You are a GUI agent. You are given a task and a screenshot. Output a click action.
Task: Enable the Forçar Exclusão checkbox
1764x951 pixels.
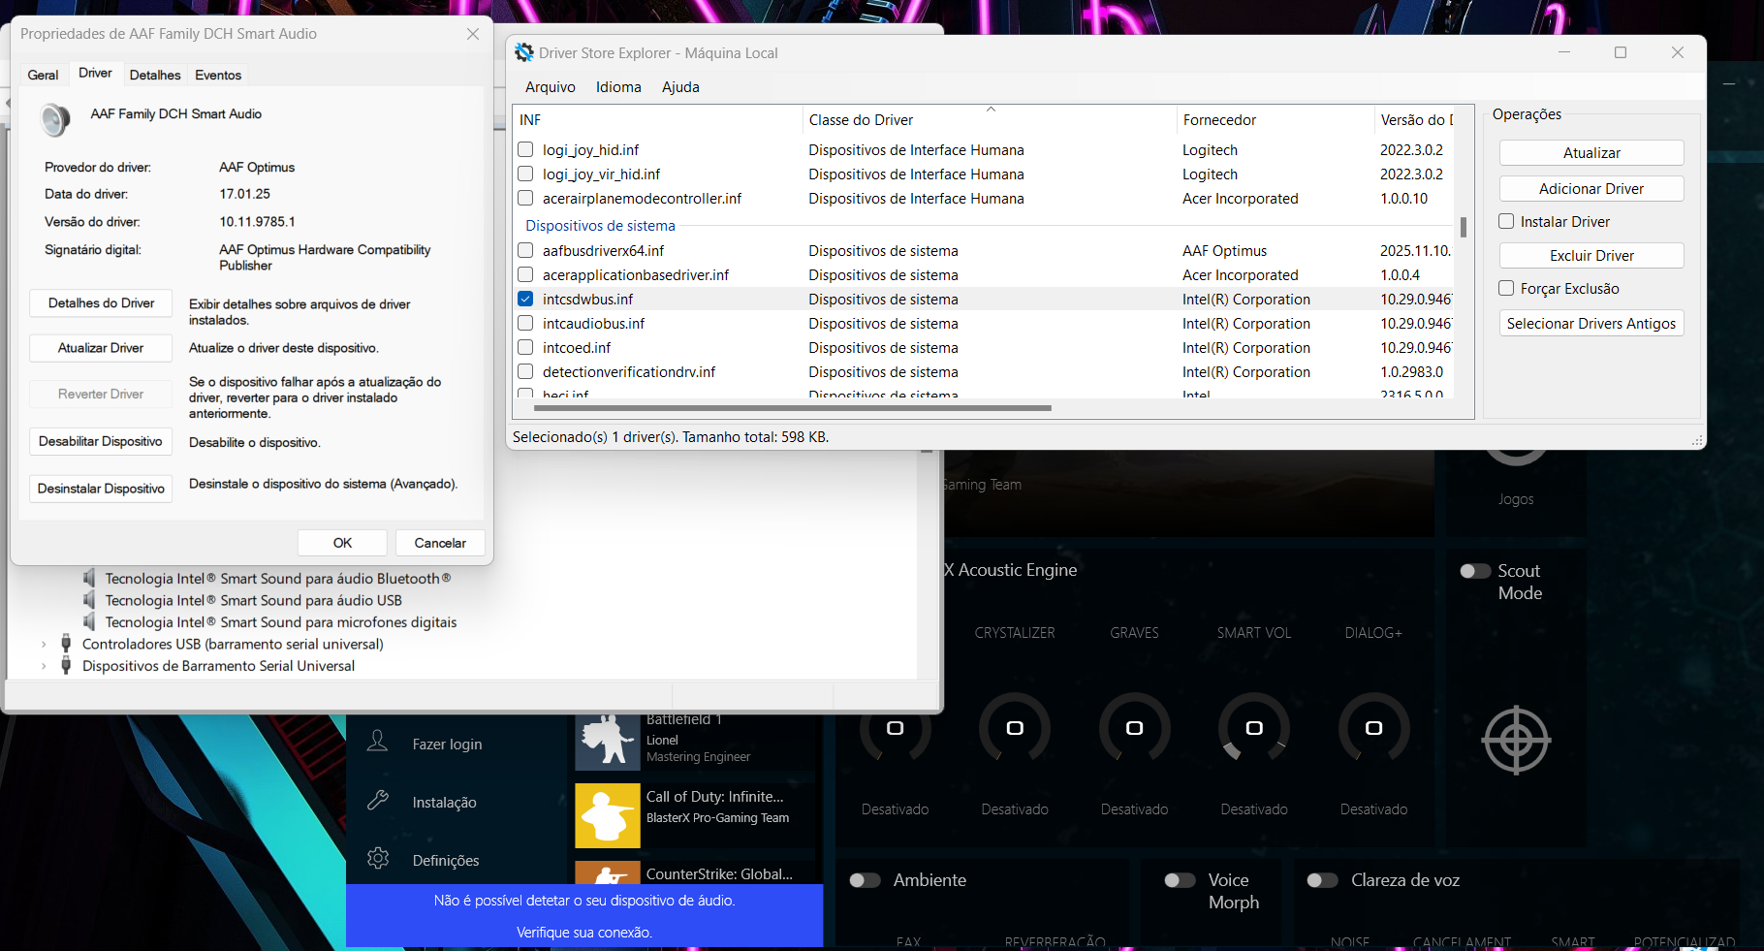click(1506, 288)
